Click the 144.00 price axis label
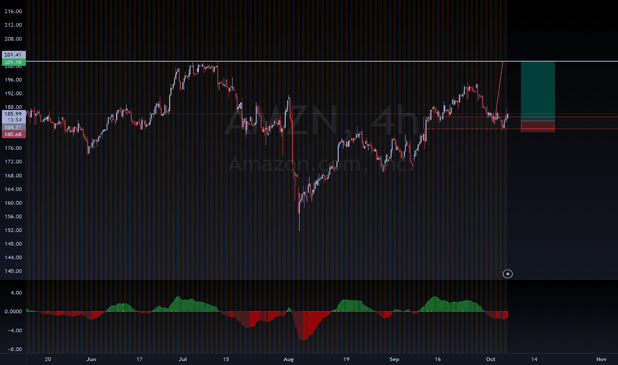Image resolution: width=618 pixels, height=365 pixels. click(13, 257)
